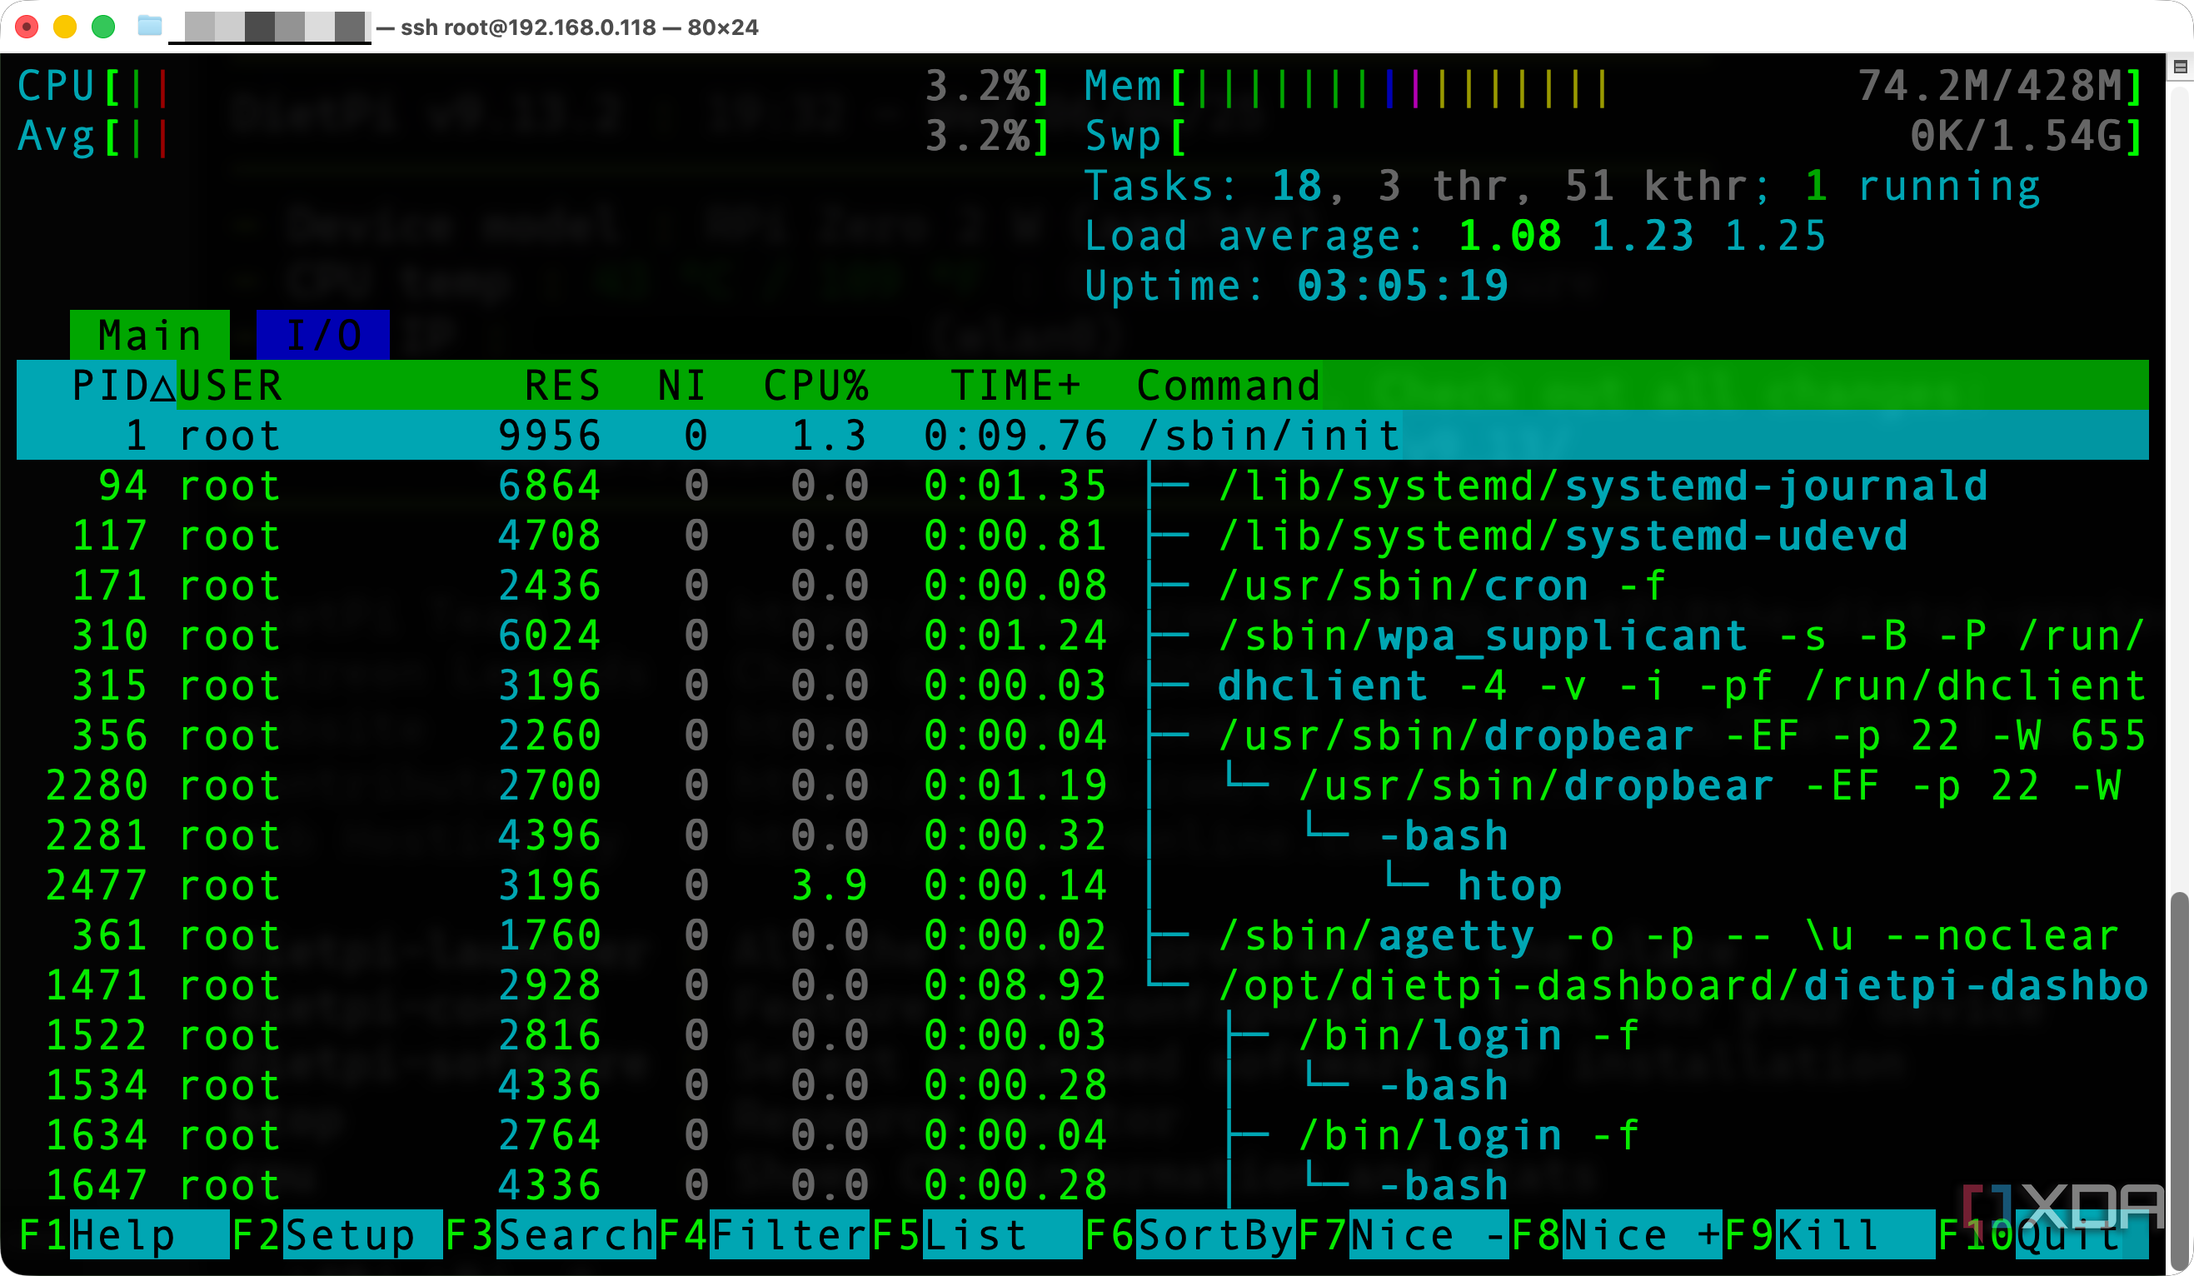This screenshot has height=1276, width=2194.
Task: Select the dhclient process row
Action: point(1082,685)
